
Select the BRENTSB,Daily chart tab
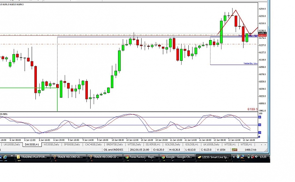[x=114, y=144]
